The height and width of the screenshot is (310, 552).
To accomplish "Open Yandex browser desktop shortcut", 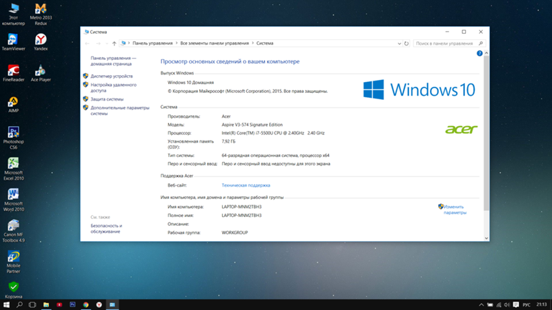I will point(41,42).
